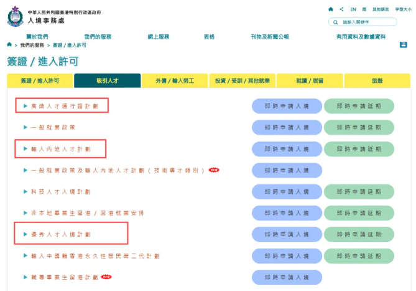416x291 pixels.
Task: Expand the 輸入內地人才計劃 arrow
Action: (x=25, y=148)
